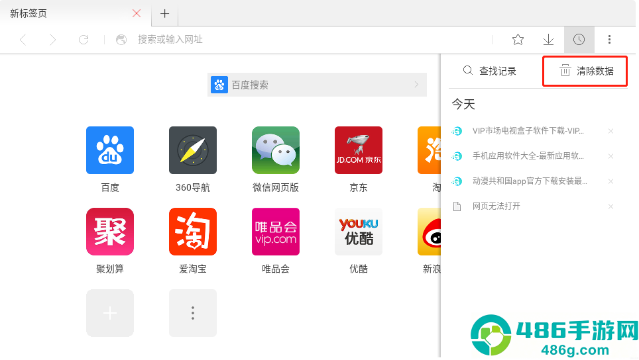Reload the page with refresh icon
The image size is (639, 360).
(x=84, y=40)
